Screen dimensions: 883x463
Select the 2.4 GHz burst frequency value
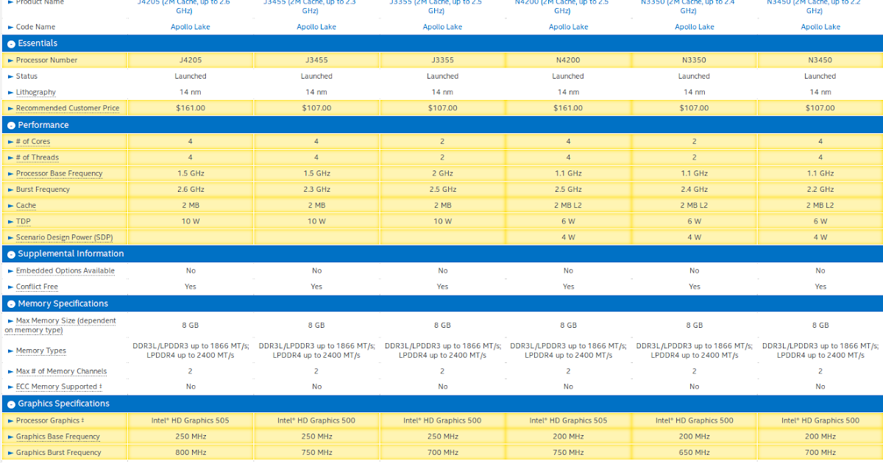tap(695, 190)
